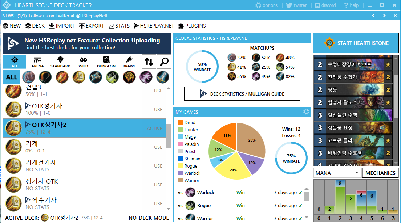The width and height of the screenshot is (401, 223).
Task: Dismiss the news bar
Action: [395, 16]
